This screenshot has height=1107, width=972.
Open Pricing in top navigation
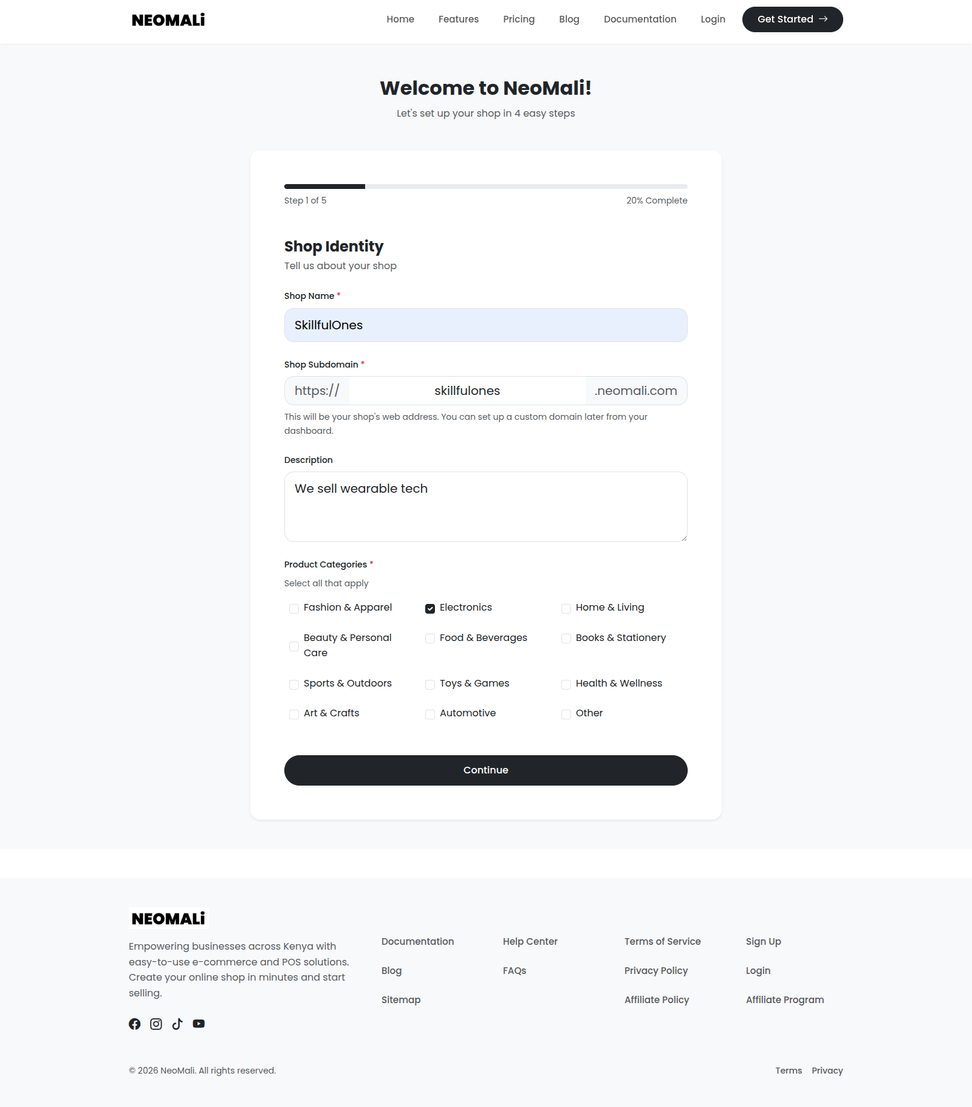coord(519,19)
